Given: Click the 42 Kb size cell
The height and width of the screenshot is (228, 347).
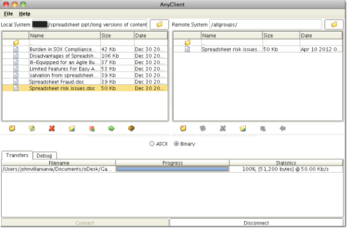Looking at the screenshot, I should (x=117, y=49).
